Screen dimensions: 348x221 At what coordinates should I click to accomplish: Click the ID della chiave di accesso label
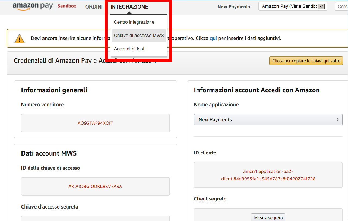pyautogui.click(x=50, y=168)
